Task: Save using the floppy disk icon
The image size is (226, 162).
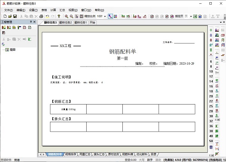Action: point(15,16)
